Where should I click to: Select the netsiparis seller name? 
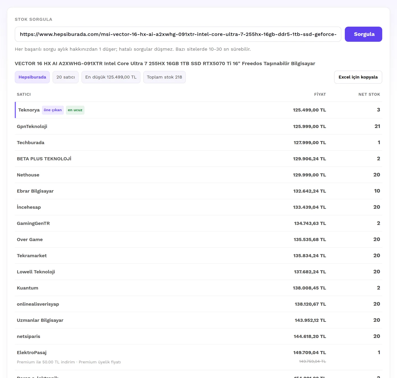[x=28, y=337]
